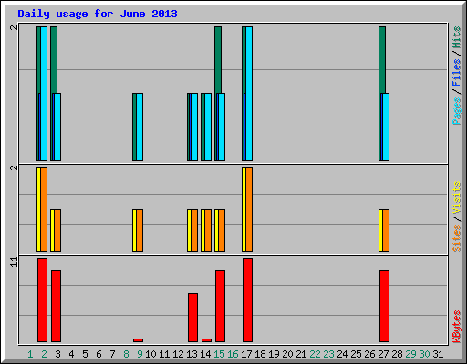Click the cyan 'Pages' legend label
Screen dimensions: 467x364
coord(457,111)
